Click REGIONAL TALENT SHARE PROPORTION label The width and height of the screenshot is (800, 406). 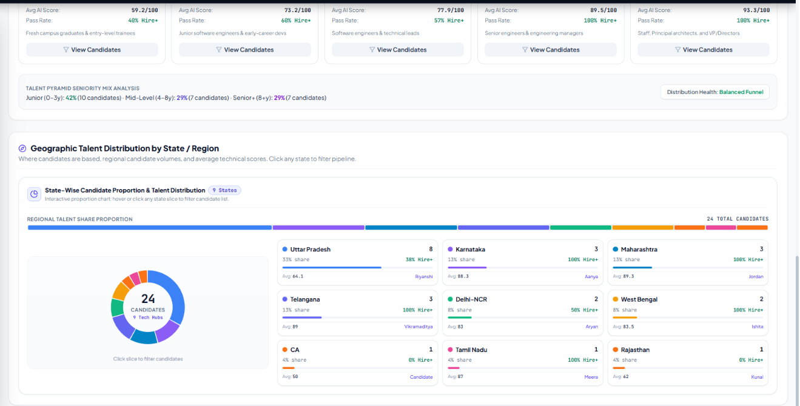(79, 219)
